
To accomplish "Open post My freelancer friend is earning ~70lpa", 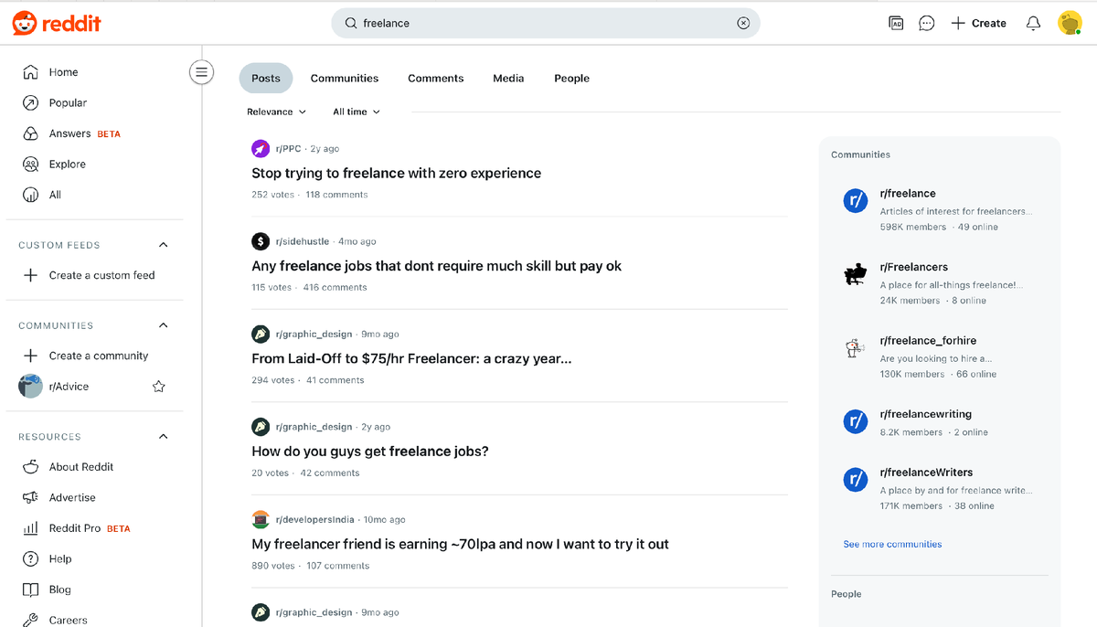I will 461,544.
